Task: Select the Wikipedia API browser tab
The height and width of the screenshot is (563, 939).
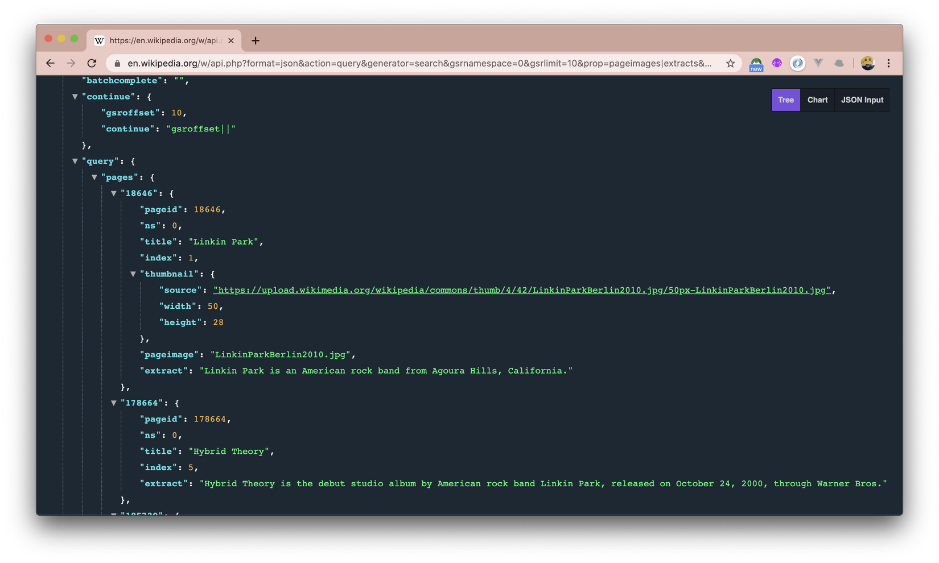Action: point(164,40)
